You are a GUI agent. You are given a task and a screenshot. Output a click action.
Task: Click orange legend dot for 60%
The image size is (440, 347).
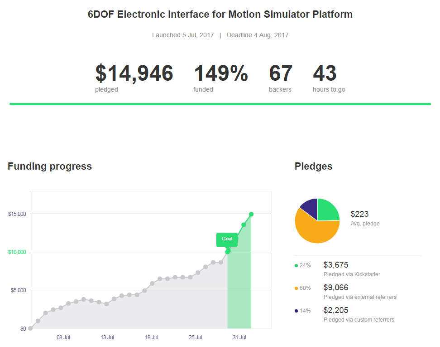click(296, 288)
